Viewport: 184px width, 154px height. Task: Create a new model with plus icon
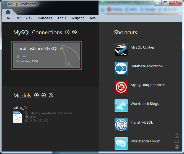coord(37,95)
